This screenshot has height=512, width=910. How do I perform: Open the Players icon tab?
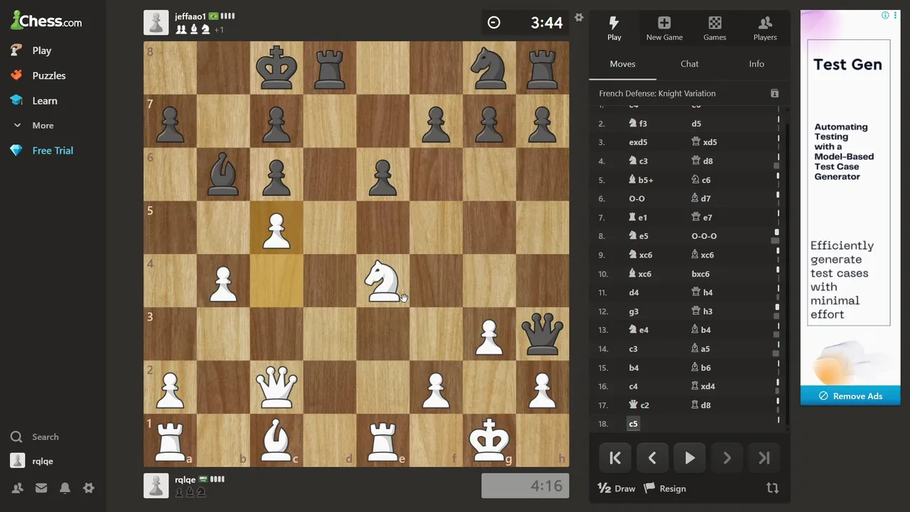coord(765,28)
